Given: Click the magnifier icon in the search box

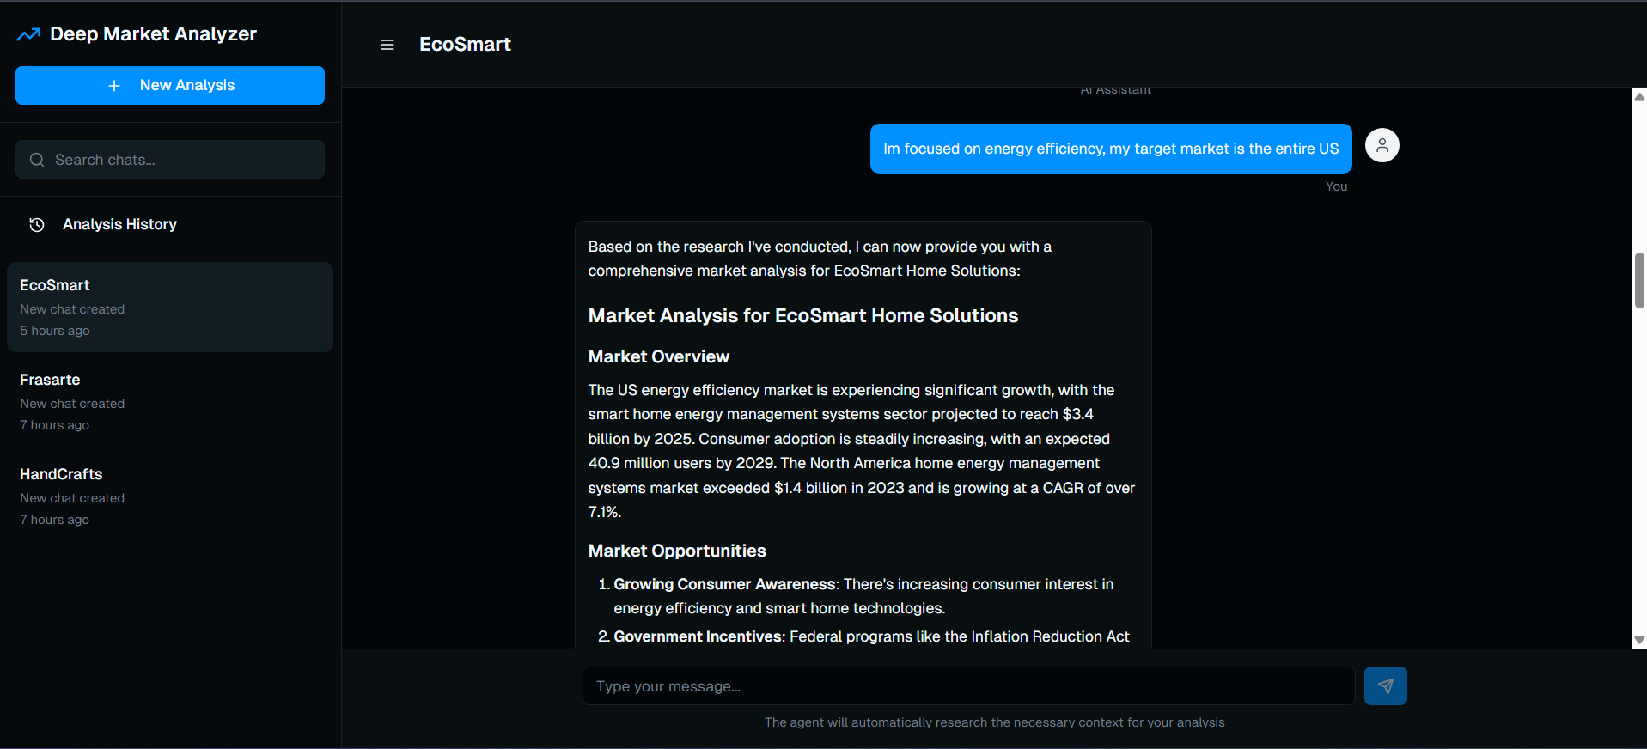Looking at the screenshot, I should pyautogui.click(x=37, y=160).
